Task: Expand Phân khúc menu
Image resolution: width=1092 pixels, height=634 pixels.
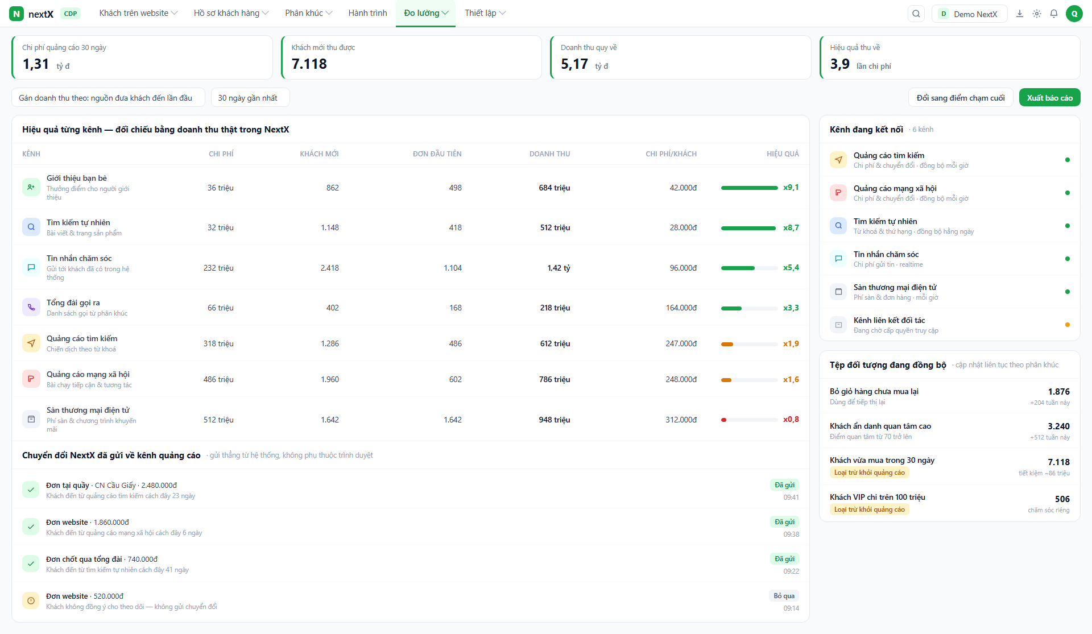Action: click(309, 13)
